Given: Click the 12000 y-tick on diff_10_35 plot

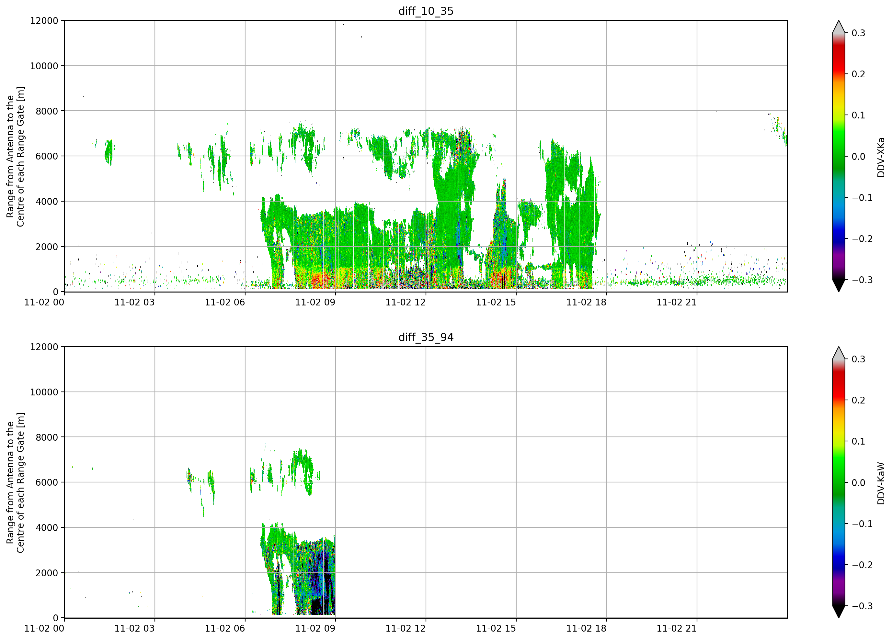Looking at the screenshot, I should pyautogui.click(x=44, y=21).
